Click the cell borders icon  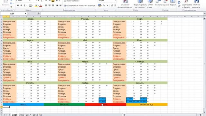click(30, 5)
